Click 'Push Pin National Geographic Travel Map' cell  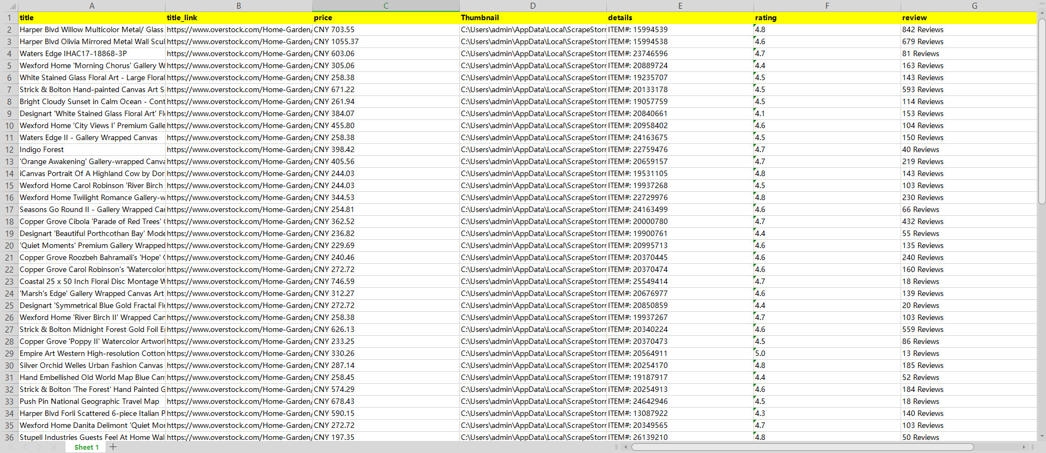tap(92, 401)
